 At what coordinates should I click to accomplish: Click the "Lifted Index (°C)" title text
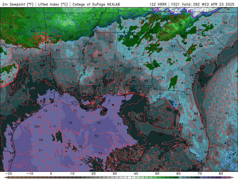[53, 4]
